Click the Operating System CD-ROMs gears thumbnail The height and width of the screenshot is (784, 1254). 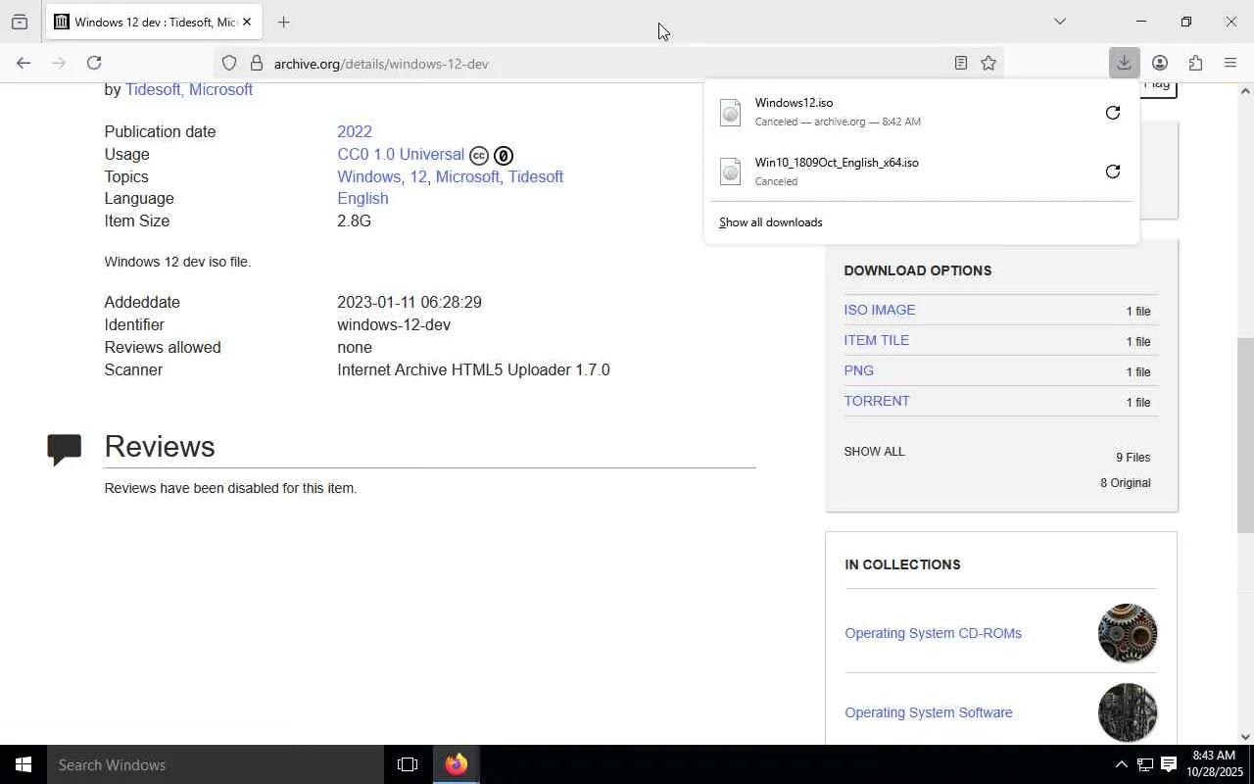pos(1128,633)
